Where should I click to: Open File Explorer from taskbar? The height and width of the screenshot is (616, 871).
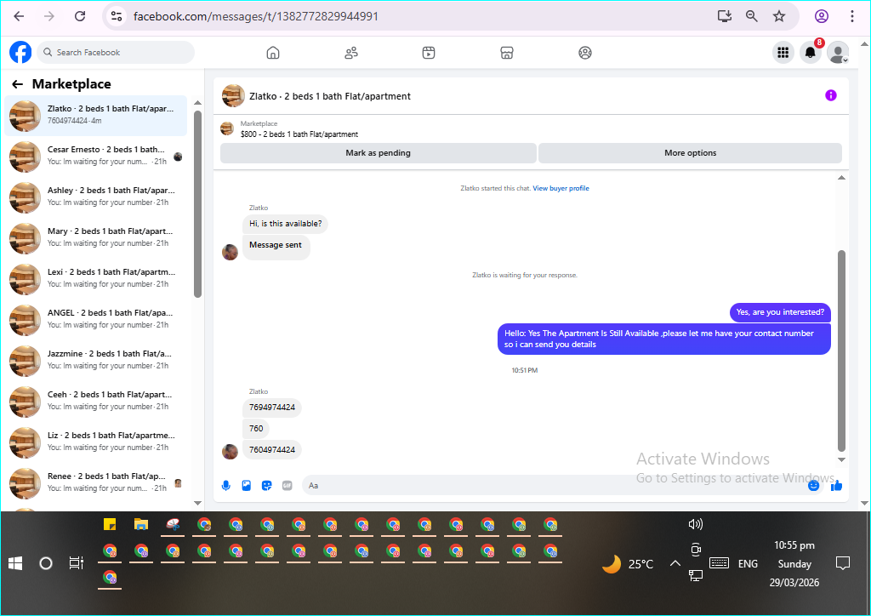141,524
